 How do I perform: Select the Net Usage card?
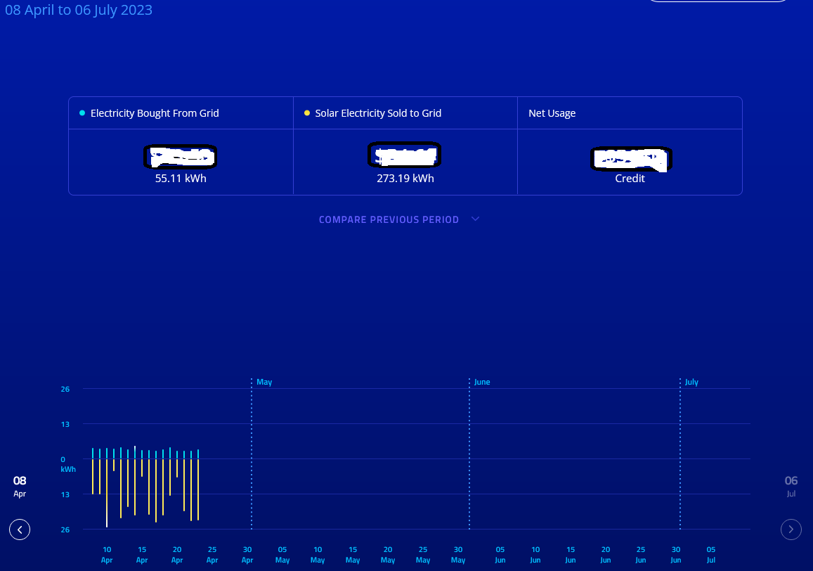(x=630, y=146)
